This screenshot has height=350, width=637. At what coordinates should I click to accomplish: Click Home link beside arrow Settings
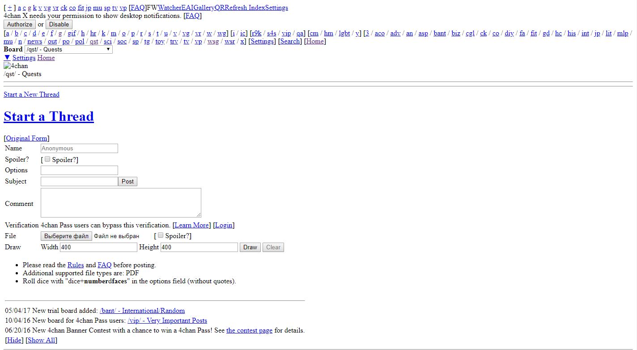tap(46, 58)
